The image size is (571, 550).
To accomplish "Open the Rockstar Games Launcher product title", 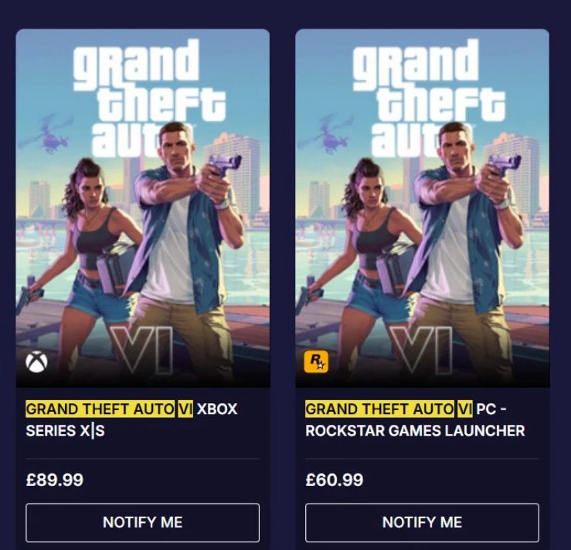I will [x=415, y=419].
